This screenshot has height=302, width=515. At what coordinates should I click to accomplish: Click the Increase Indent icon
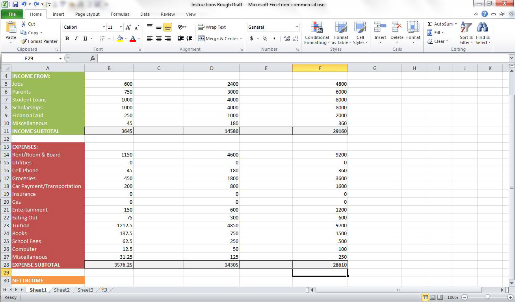[x=190, y=39]
